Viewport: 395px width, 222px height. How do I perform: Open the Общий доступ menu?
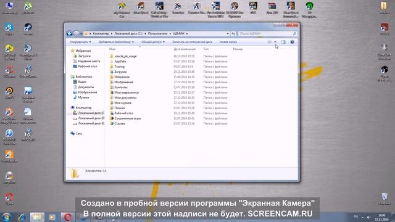152,42
